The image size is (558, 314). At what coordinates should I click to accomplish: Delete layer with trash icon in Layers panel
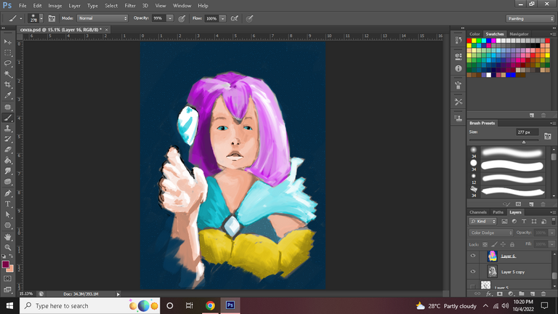point(543,294)
